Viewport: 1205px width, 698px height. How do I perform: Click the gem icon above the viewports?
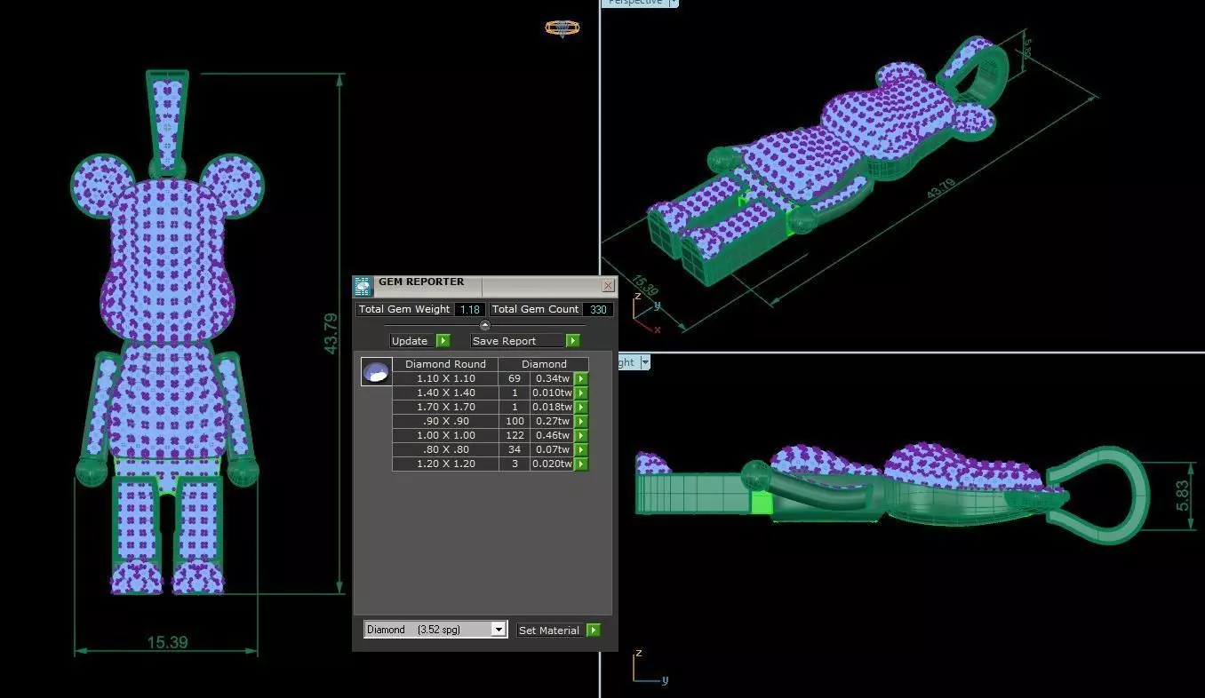click(x=562, y=28)
